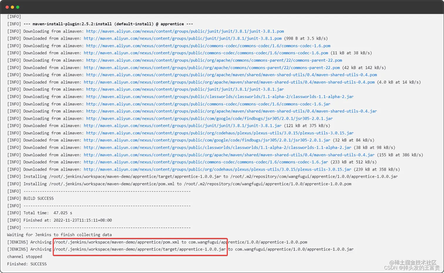
Task: Open the junit-3.8.1.pom URL in the Downloaded line
Action: [183, 38]
